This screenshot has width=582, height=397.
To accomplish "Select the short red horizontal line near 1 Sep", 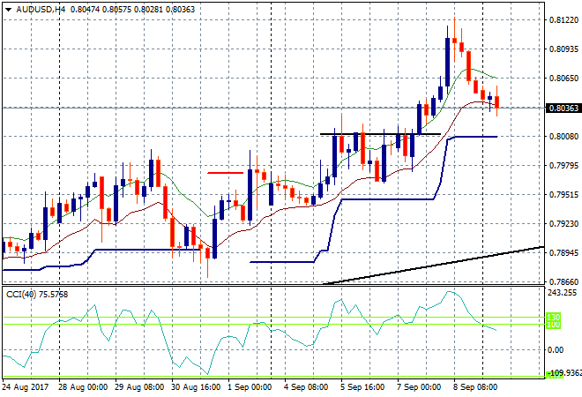I will pyautogui.click(x=225, y=173).
